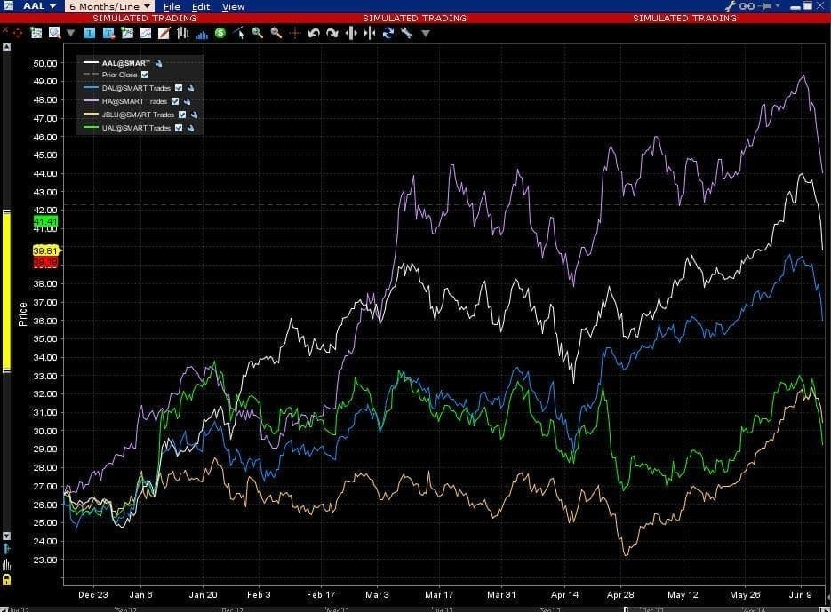This screenshot has height=612, width=831.
Task: Open wrench settings for UAL@SMART Trades
Action: click(190, 129)
